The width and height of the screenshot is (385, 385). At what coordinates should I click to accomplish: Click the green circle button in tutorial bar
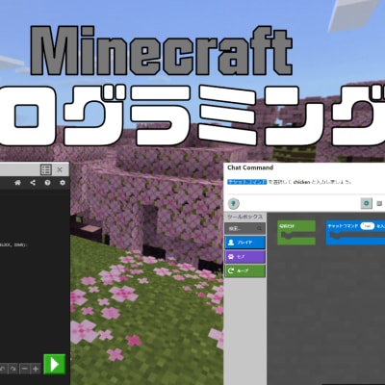[x=367, y=203]
